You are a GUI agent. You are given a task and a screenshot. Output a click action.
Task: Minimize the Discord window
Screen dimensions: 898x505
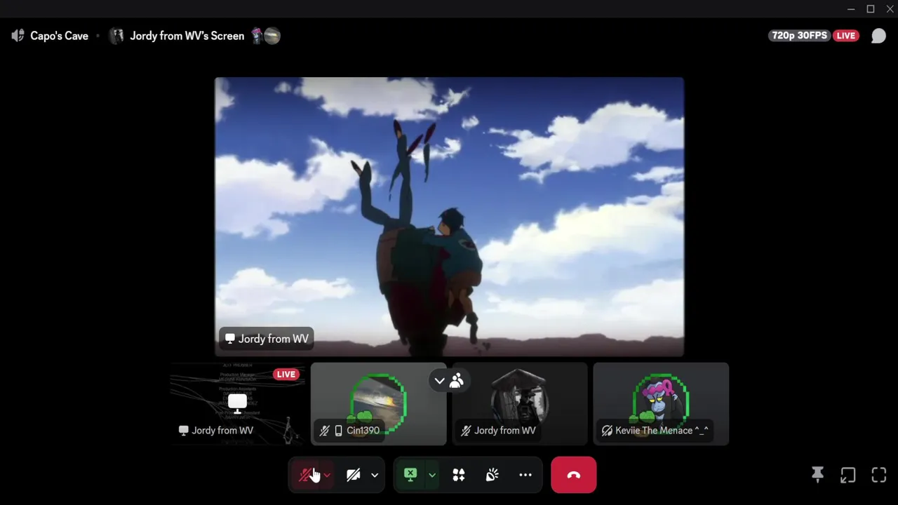(851, 9)
